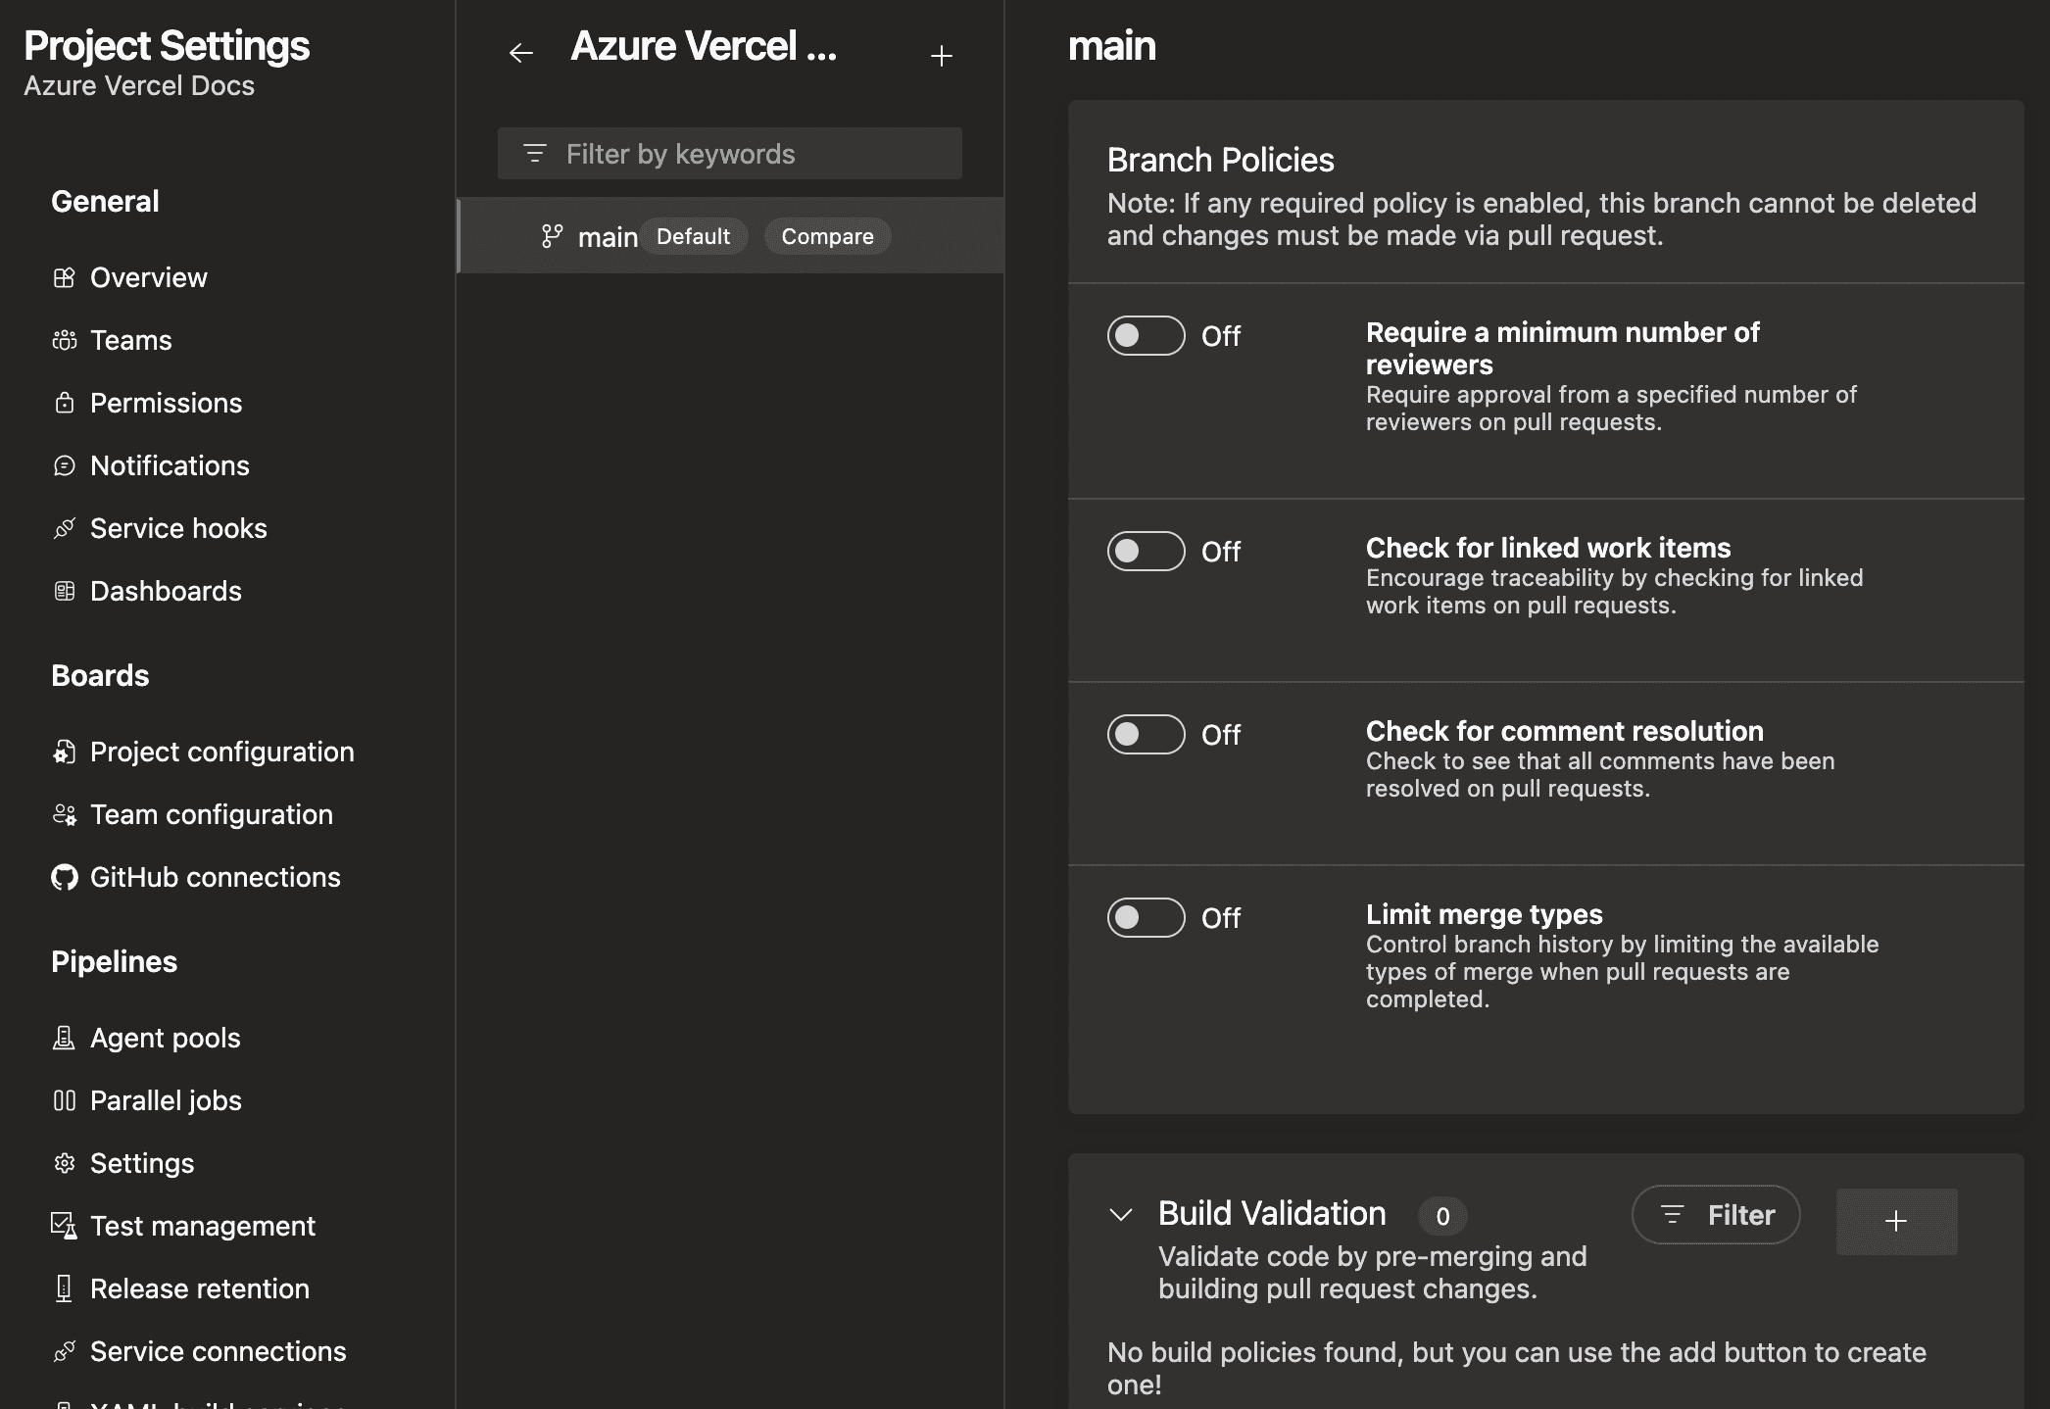Select the Service hooks section
Image resolution: width=2050 pixels, height=1409 pixels.
coord(178,527)
